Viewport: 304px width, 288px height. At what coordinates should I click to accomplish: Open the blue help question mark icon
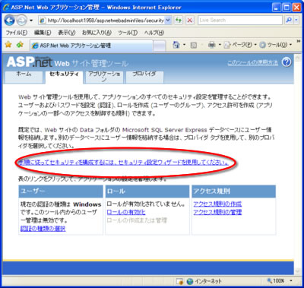[287, 62]
